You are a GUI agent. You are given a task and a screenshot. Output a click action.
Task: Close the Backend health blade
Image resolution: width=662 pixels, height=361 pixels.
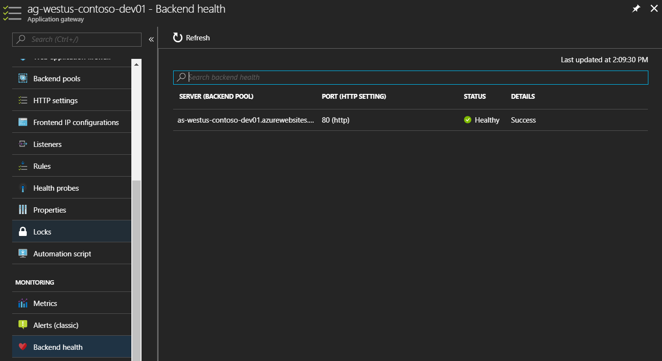click(x=654, y=9)
